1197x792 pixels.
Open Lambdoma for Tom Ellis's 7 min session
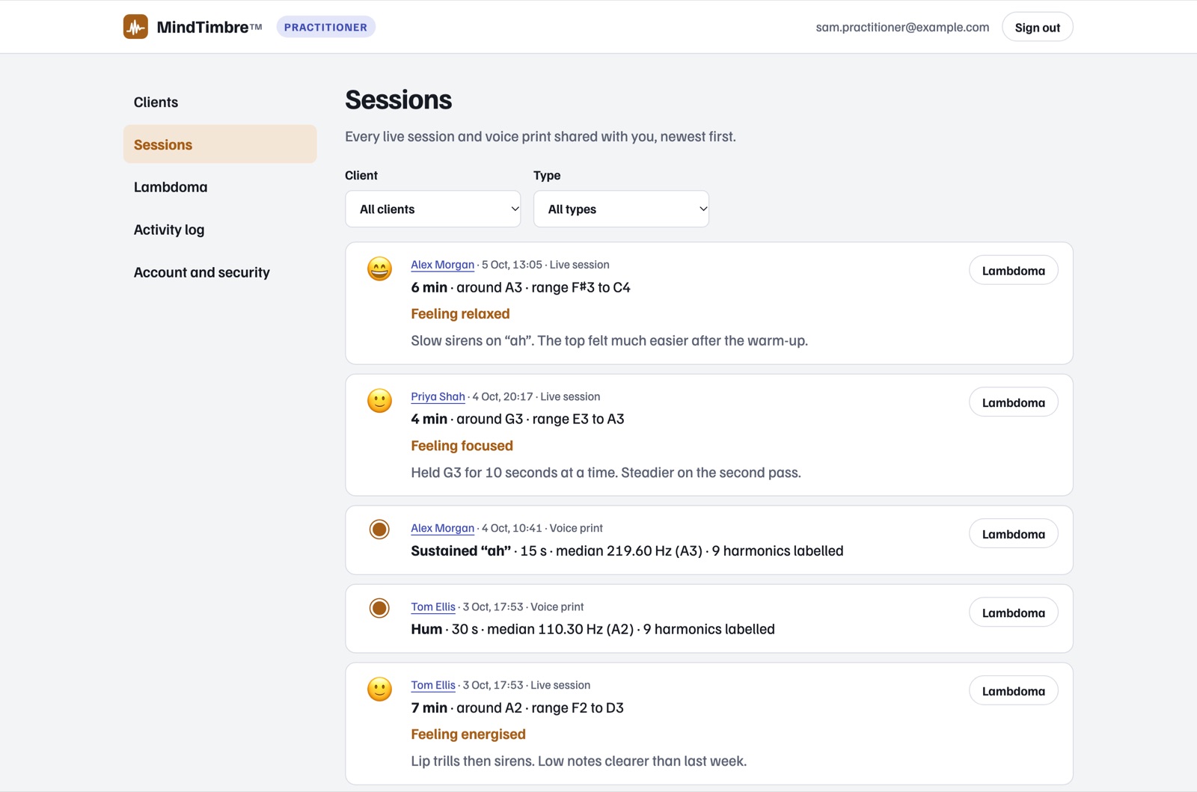pos(1013,691)
